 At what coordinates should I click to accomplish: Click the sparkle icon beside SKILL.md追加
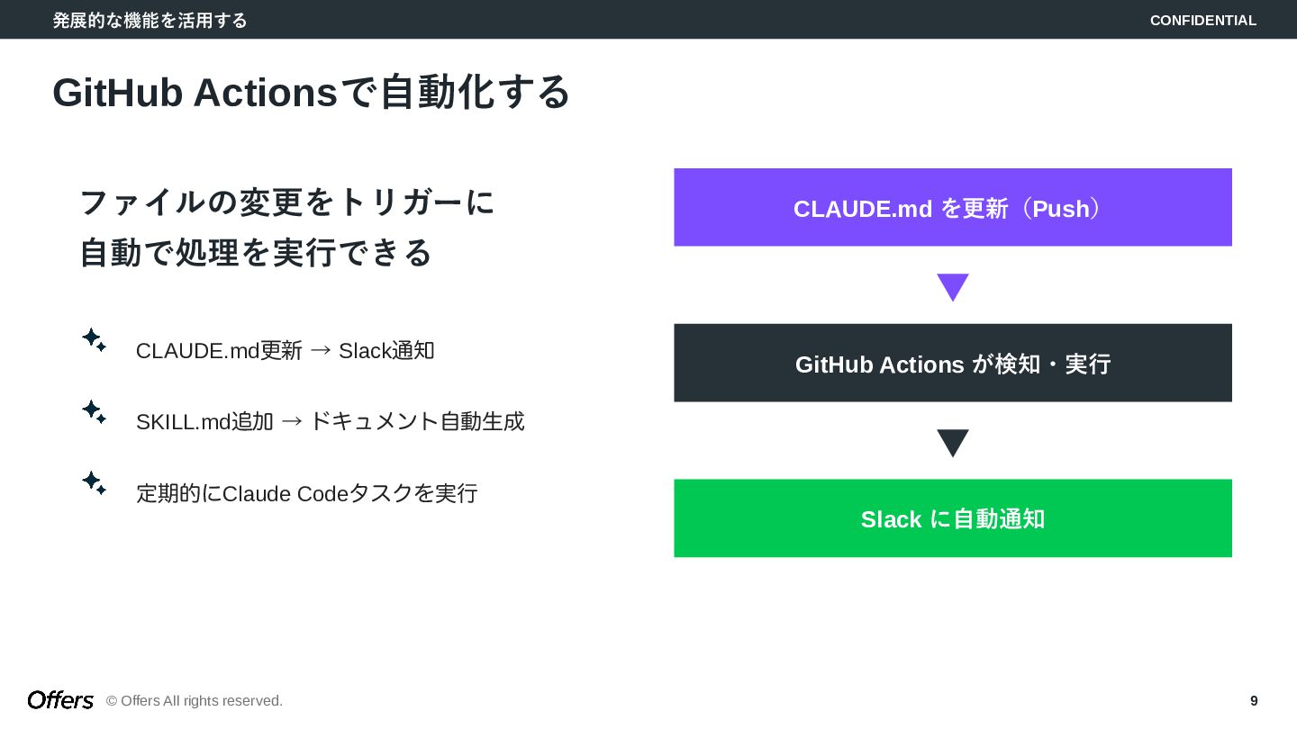click(x=94, y=412)
